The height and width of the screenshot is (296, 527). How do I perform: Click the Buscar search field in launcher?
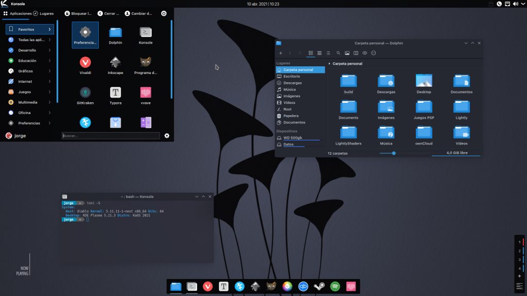[x=111, y=136]
